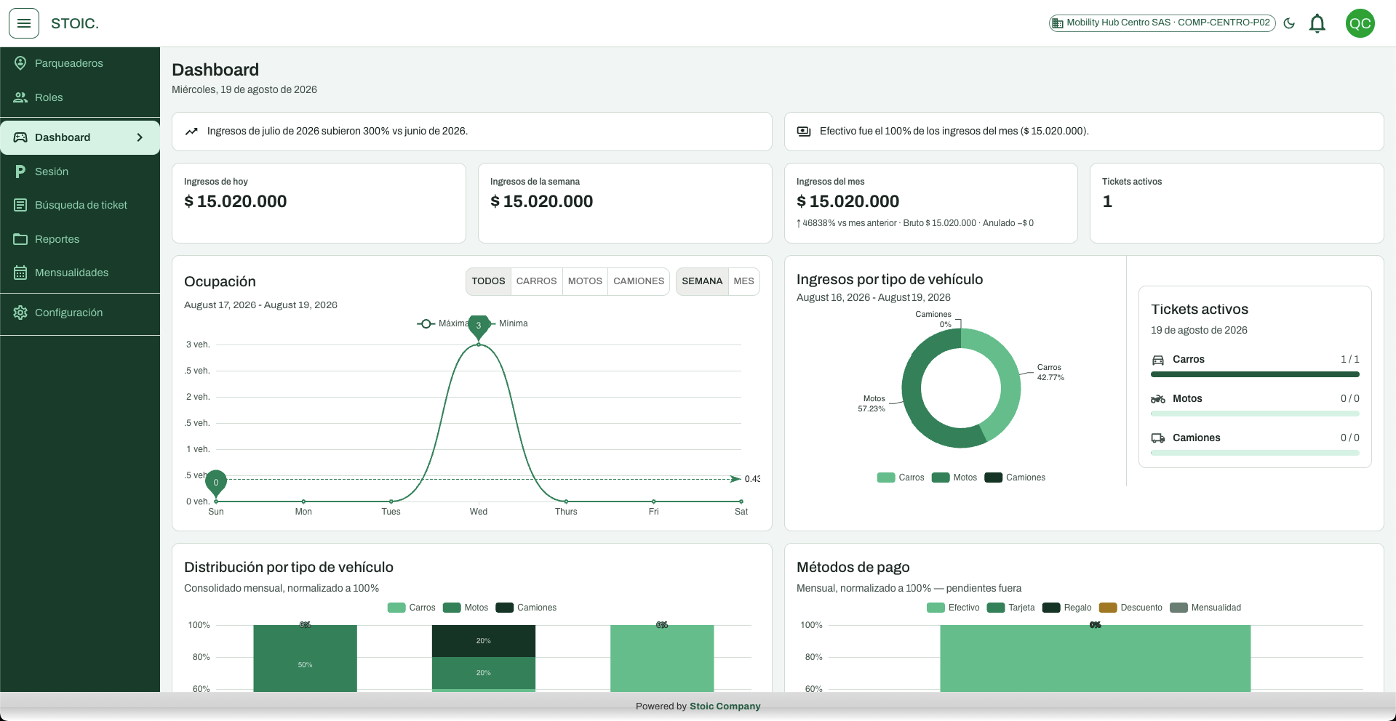The height and width of the screenshot is (721, 1396).
Task: Open Parqueaderos in the sidebar
Action: [x=80, y=63]
